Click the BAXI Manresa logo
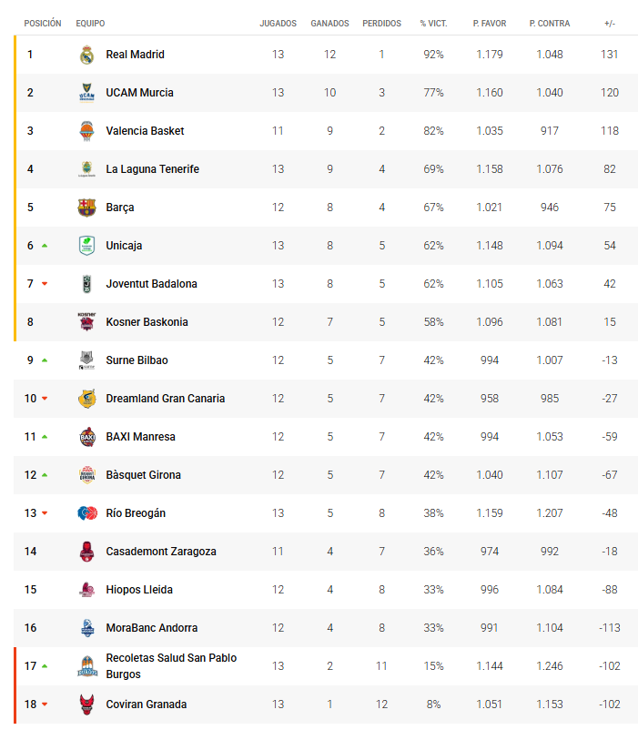638x730 pixels. tap(86, 437)
